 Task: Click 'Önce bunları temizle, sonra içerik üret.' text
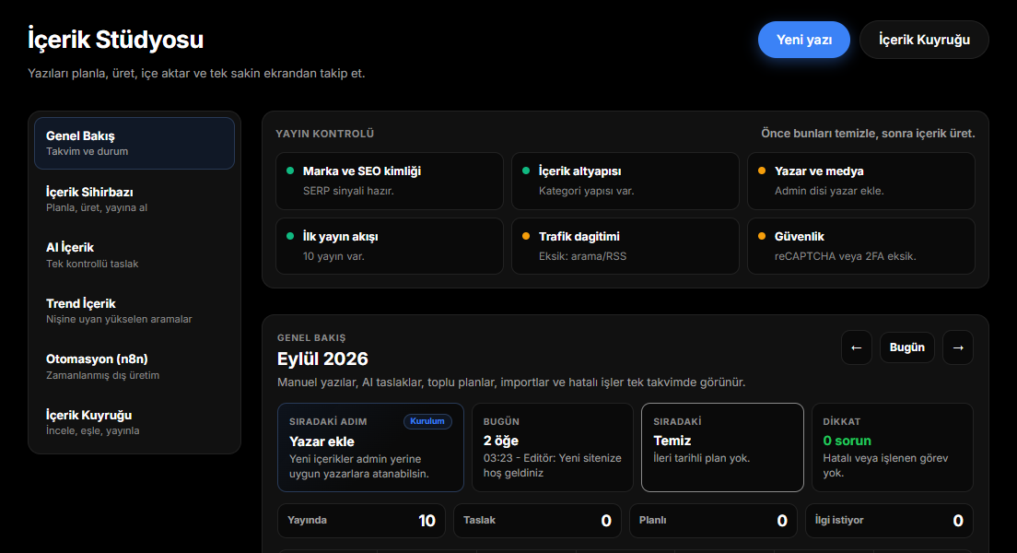pyautogui.click(x=868, y=134)
